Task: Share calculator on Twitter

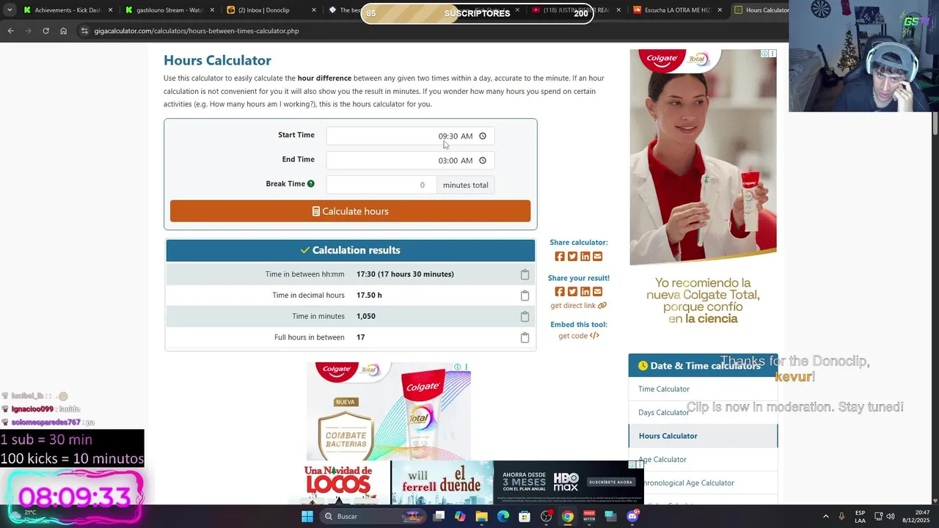Action: (x=572, y=256)
